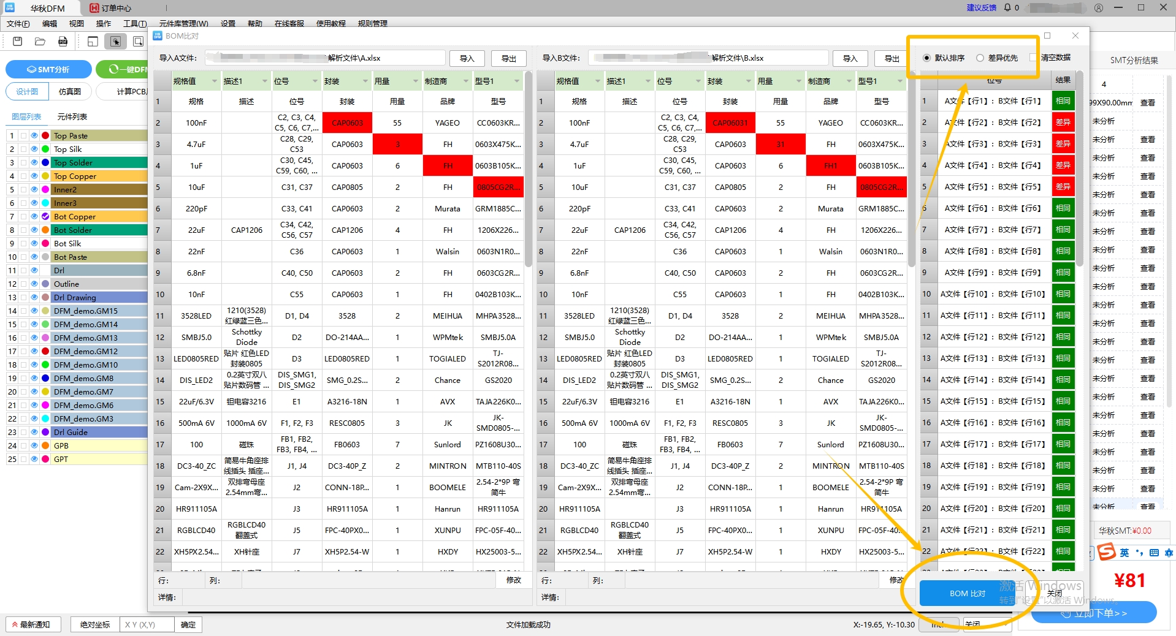This screenshot has width=1176, height=636.
Task: Select the Drl Drawing layer row
Action: (99, 297)
